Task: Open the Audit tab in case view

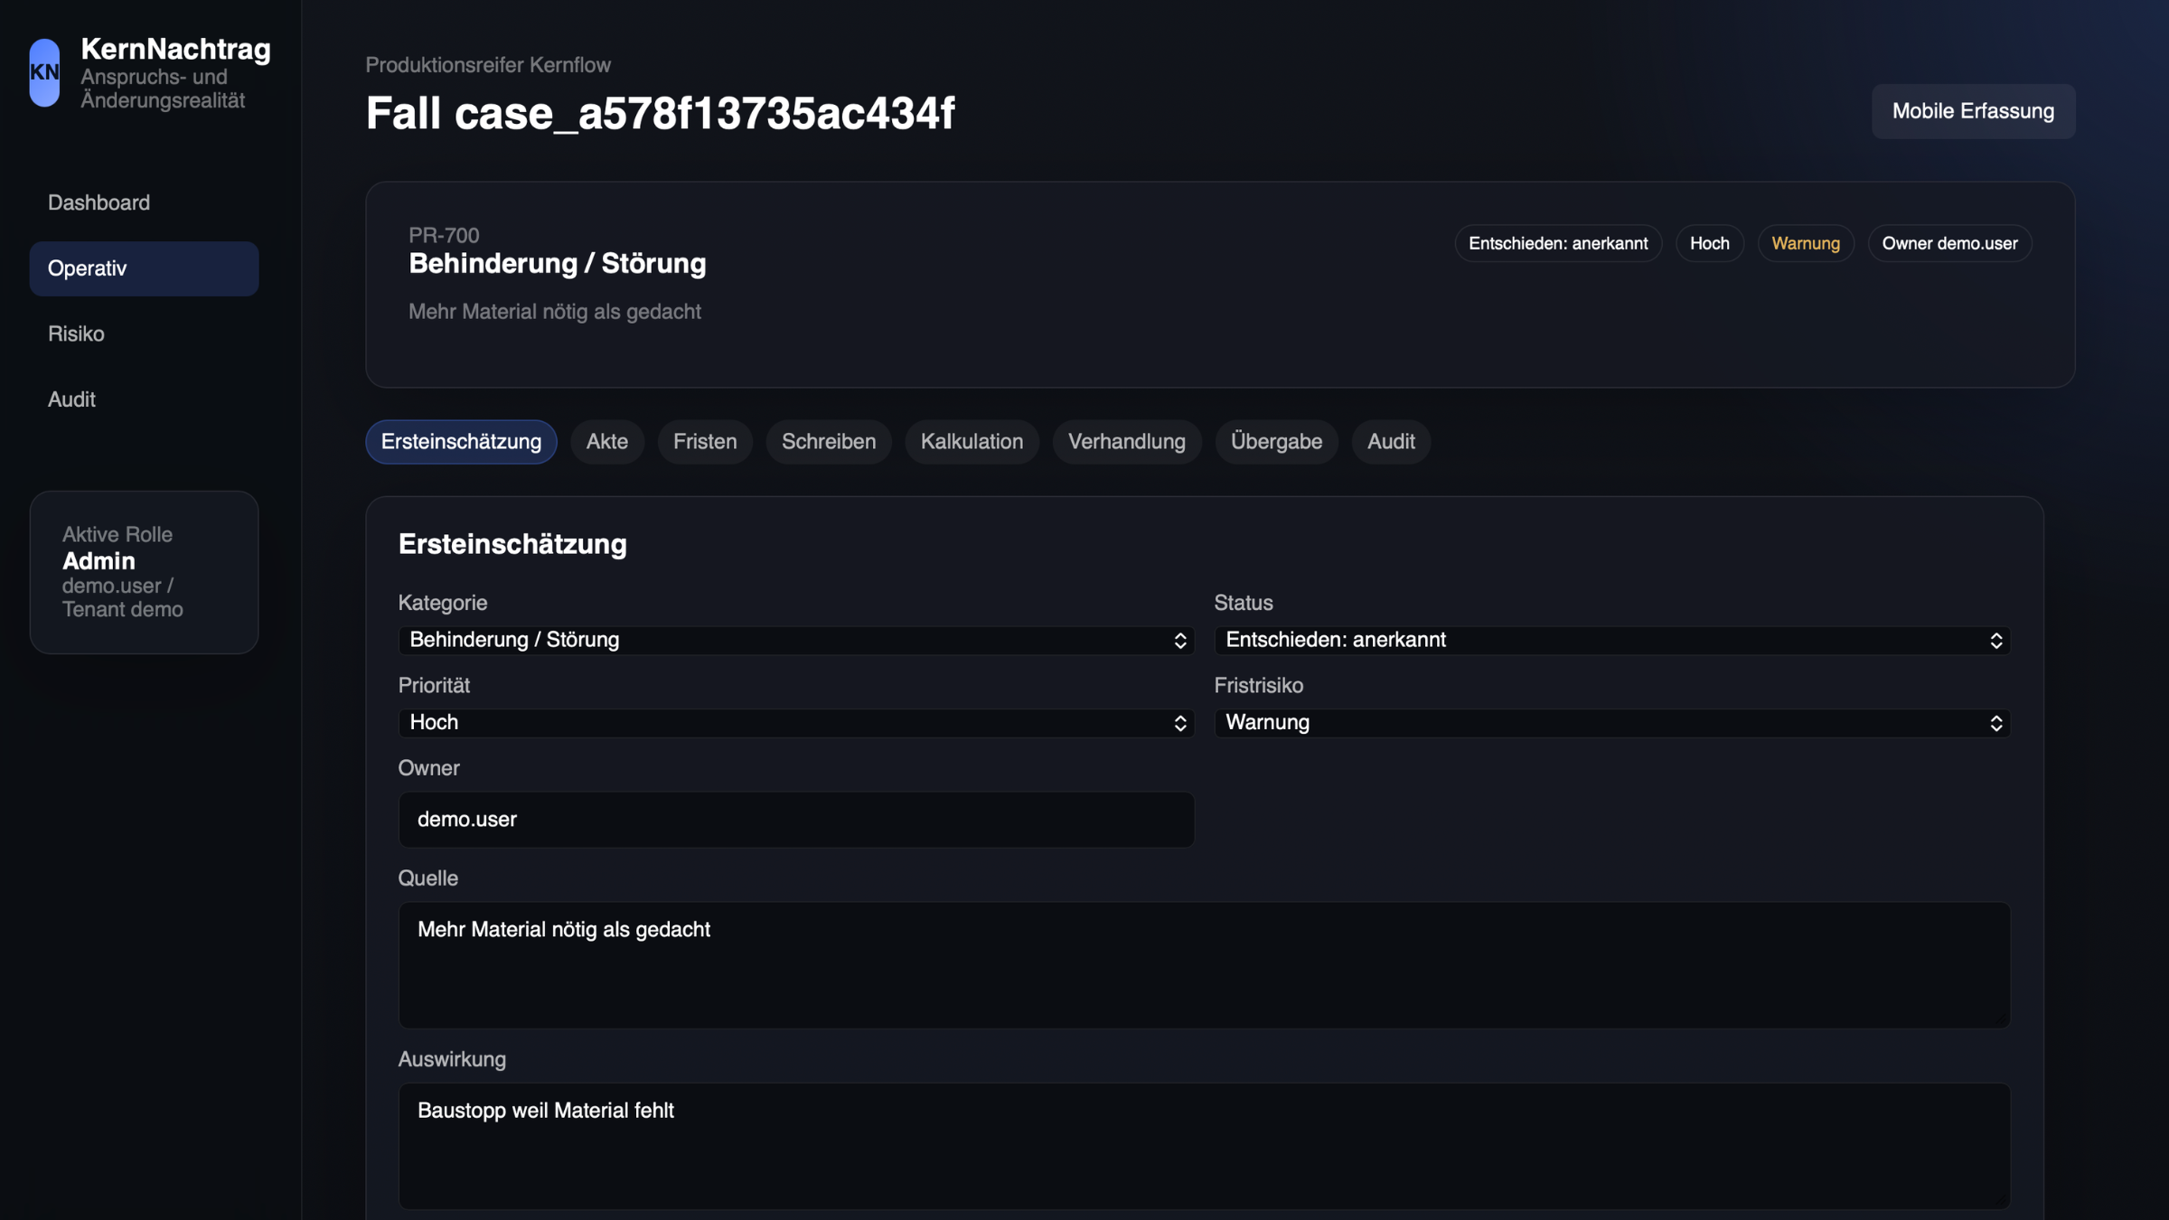Action: [x=1390, y=442]
